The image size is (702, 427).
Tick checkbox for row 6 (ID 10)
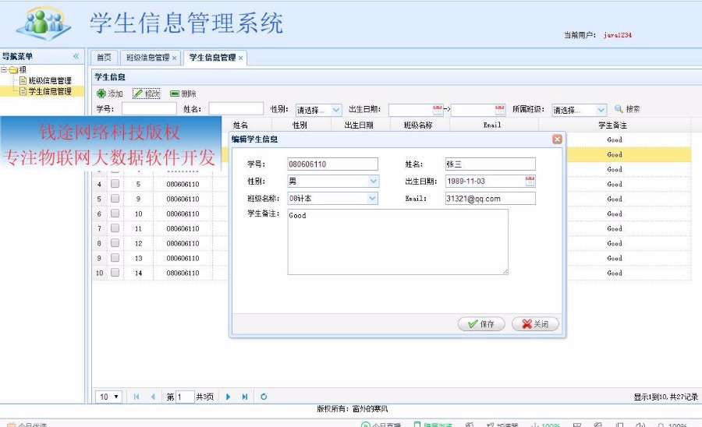point(115,213)
